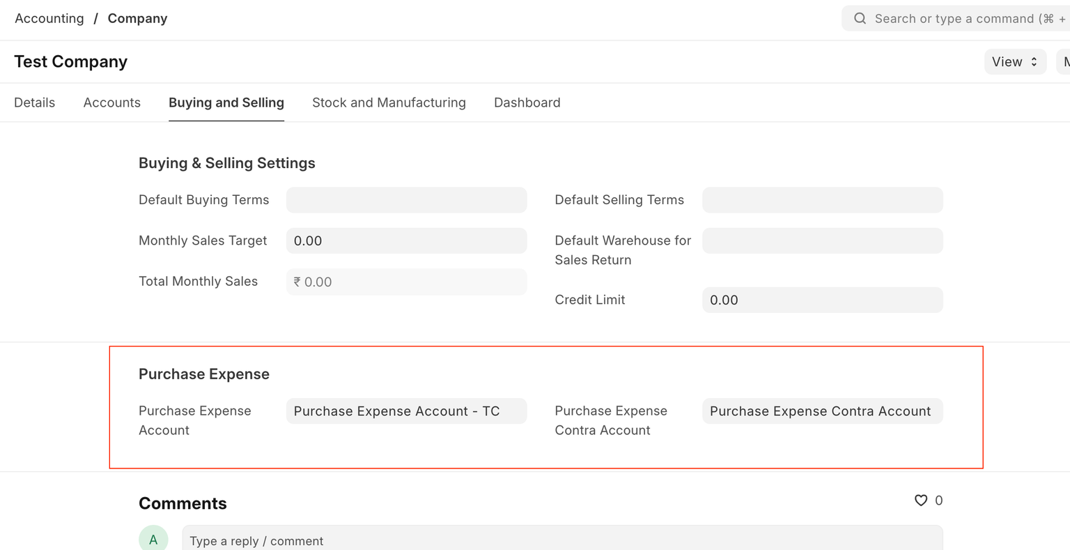This screenshot has width=1070, height=550.
Task: Select the Buying and Selling tab
Action: click(x=226, y=102)
